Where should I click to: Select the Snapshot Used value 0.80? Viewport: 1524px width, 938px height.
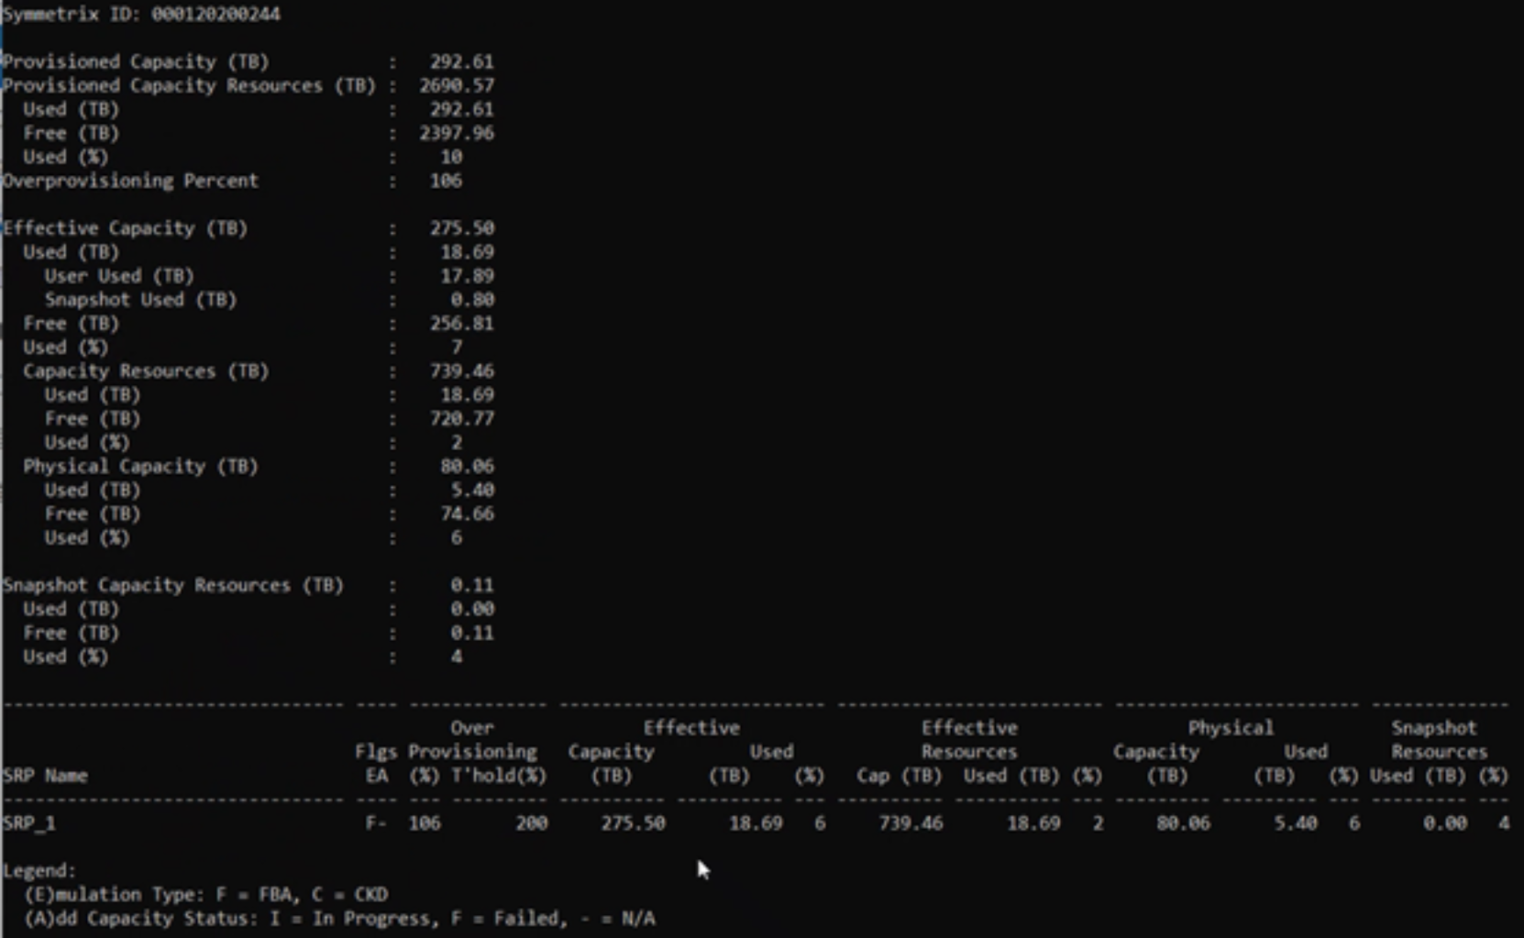(472, 300)
